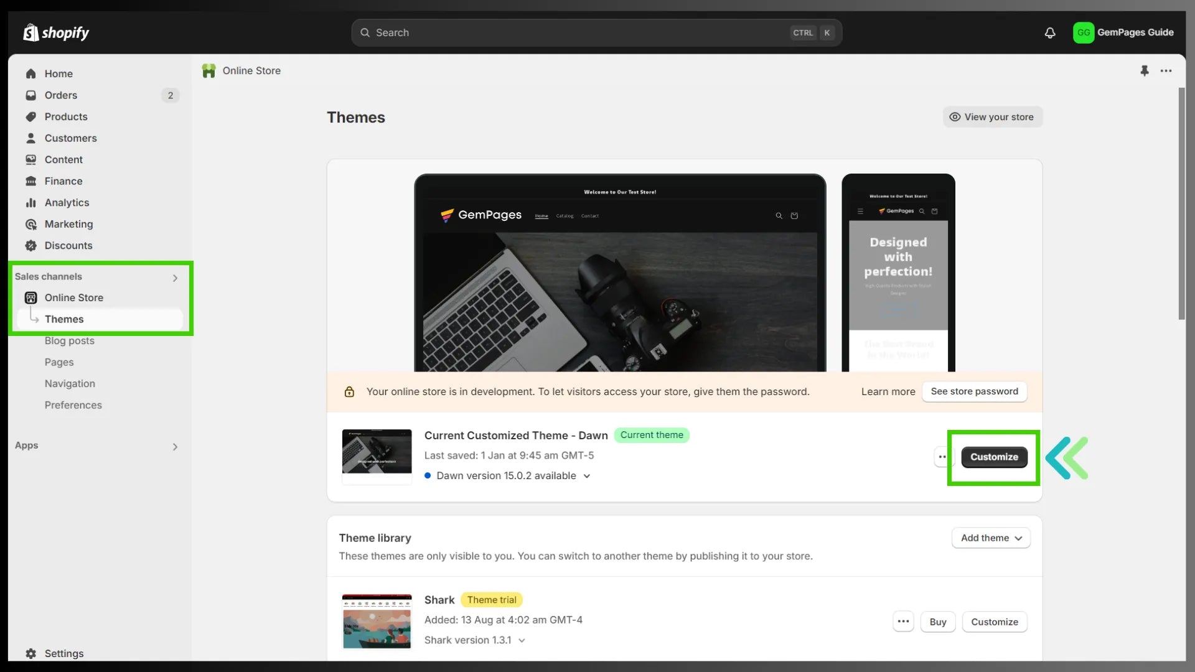The width and height of the screenshot is (1195, 672).
Task: Open Blog posts in sidebar
Action: click(x=69, y=340)
